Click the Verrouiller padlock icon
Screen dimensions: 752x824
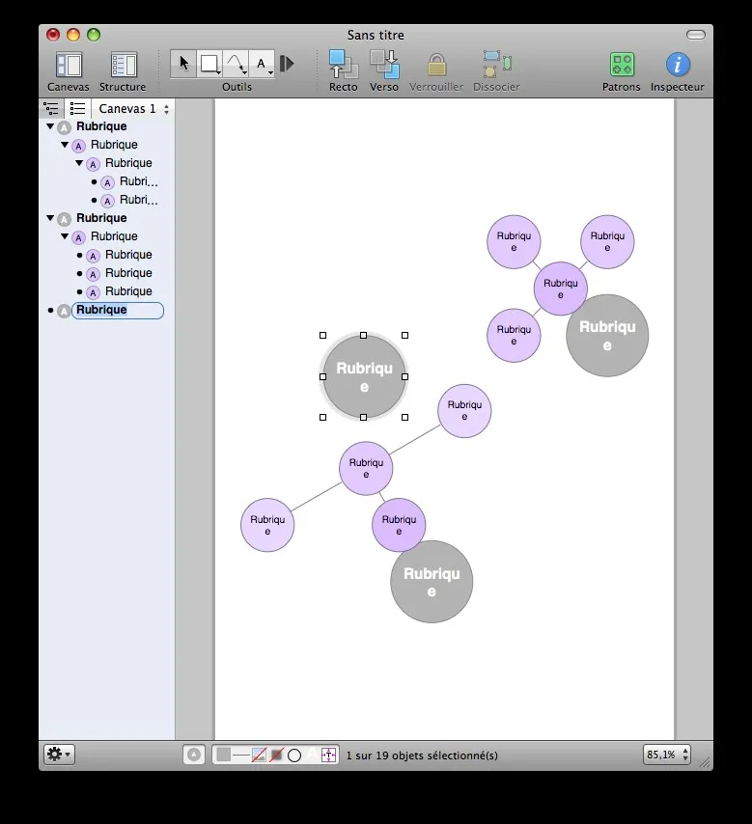point(436,65)
